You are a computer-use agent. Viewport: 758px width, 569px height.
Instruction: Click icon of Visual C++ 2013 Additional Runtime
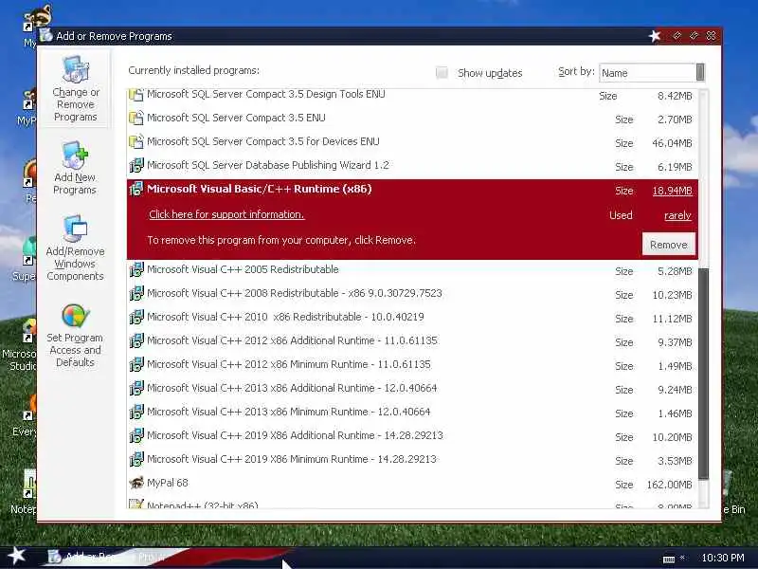tap(136, 388)
